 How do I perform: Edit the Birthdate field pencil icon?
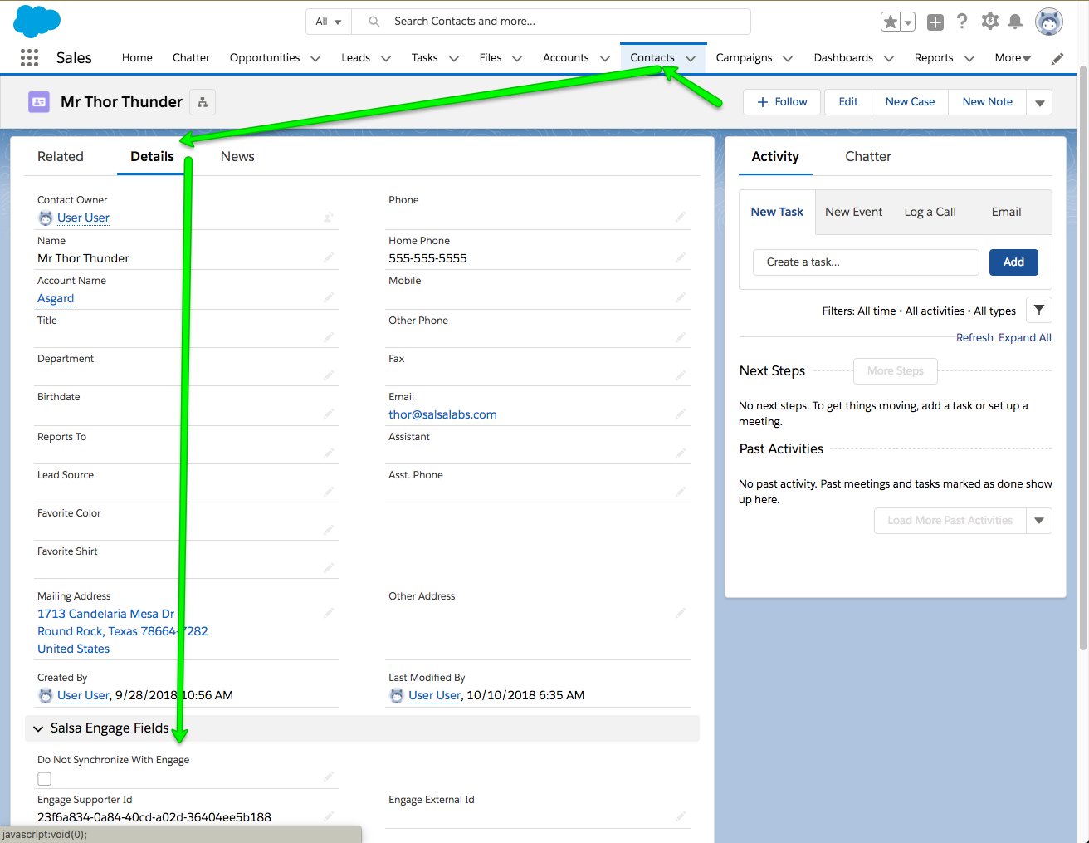pos(329,414)
